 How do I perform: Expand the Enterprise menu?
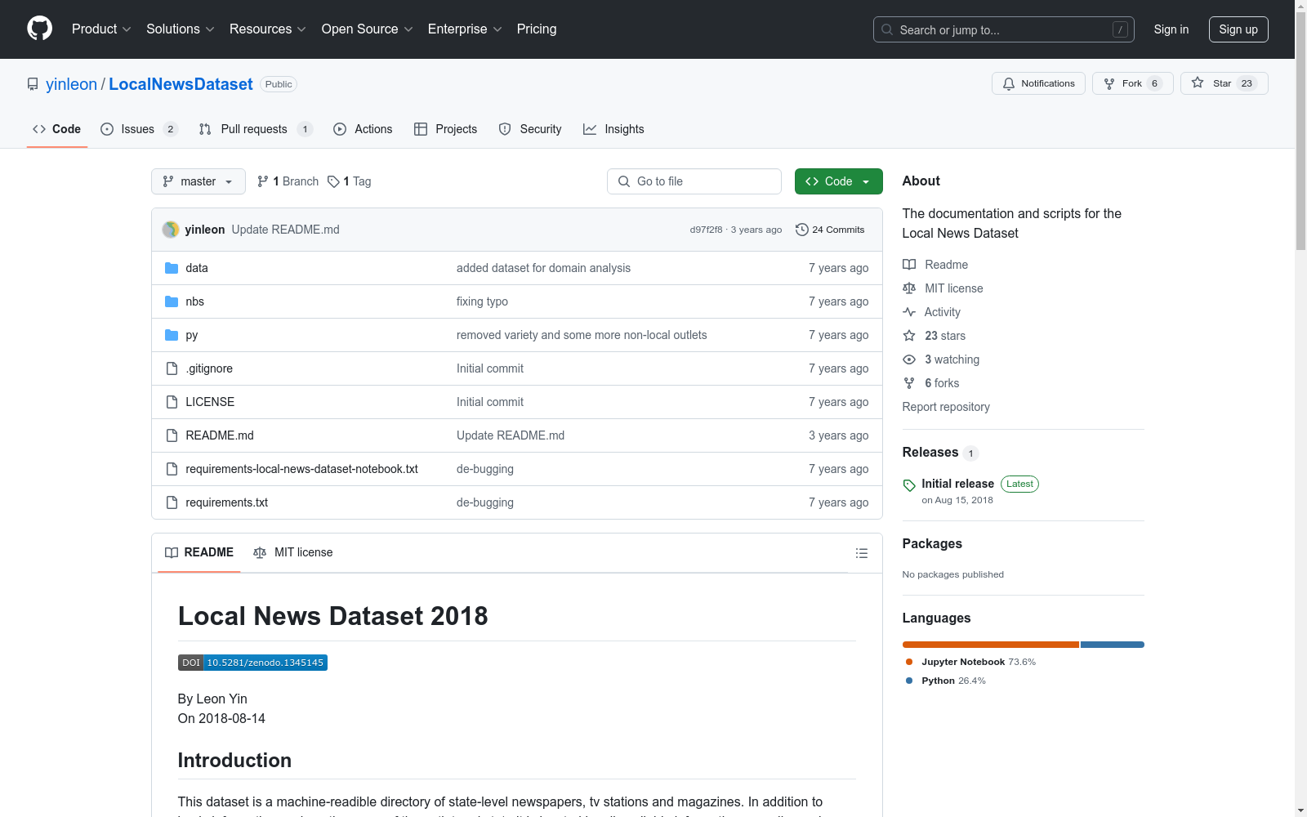(465, 29)
